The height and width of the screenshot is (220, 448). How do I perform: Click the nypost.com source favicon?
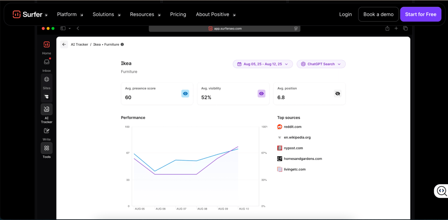pyautogui.click(x=280, y=148)
